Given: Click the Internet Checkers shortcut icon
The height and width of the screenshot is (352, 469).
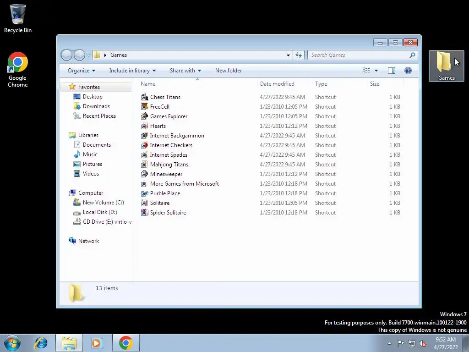Looking at the screenshot, I should 144,145.
